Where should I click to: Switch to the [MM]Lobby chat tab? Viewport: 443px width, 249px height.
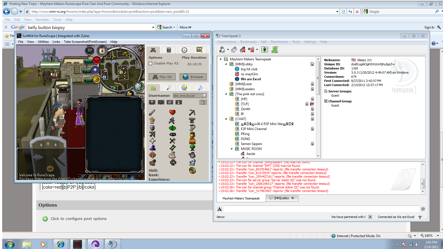281,198
